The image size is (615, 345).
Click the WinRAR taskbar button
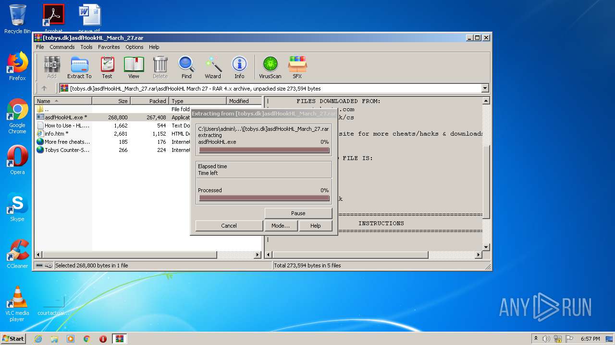coord(119,339)
